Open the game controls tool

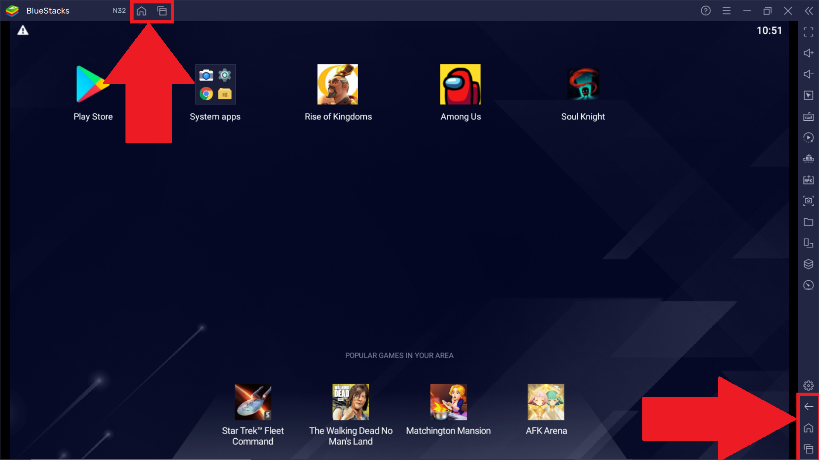tap(808, 95)
